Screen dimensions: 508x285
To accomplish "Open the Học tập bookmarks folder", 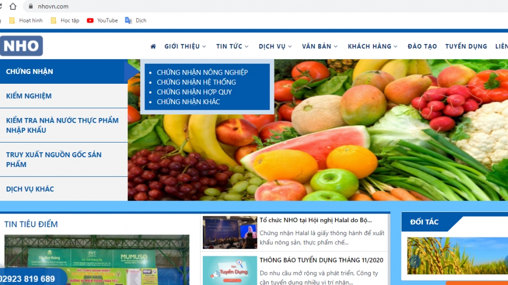I will click(65, 20).
